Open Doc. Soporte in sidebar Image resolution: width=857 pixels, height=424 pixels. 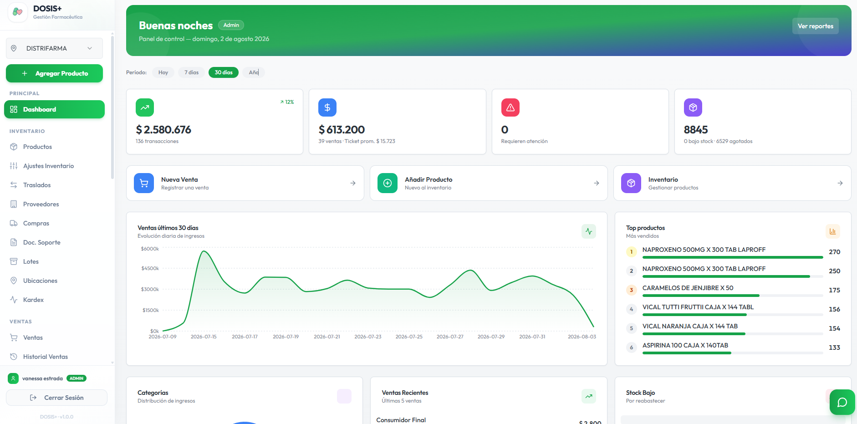pyautogui.click(x=54, y=242)
